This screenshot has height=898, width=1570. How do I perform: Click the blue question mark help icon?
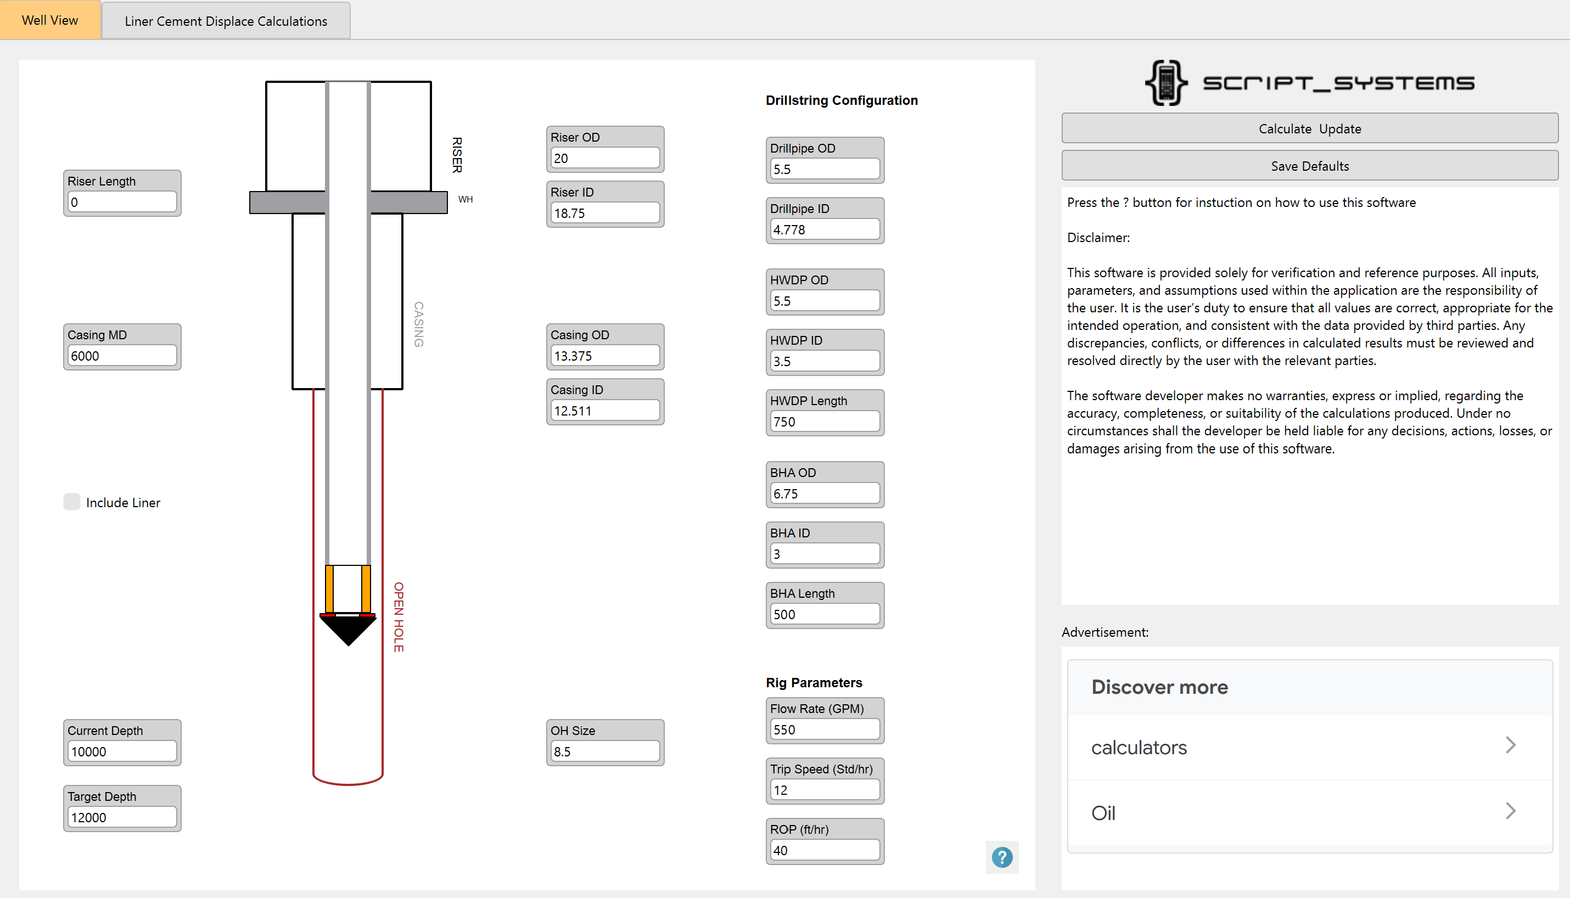pos(1001,857)
